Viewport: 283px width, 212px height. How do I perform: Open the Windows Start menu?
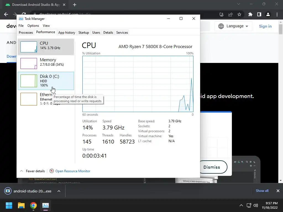click(x=9, y=205)
